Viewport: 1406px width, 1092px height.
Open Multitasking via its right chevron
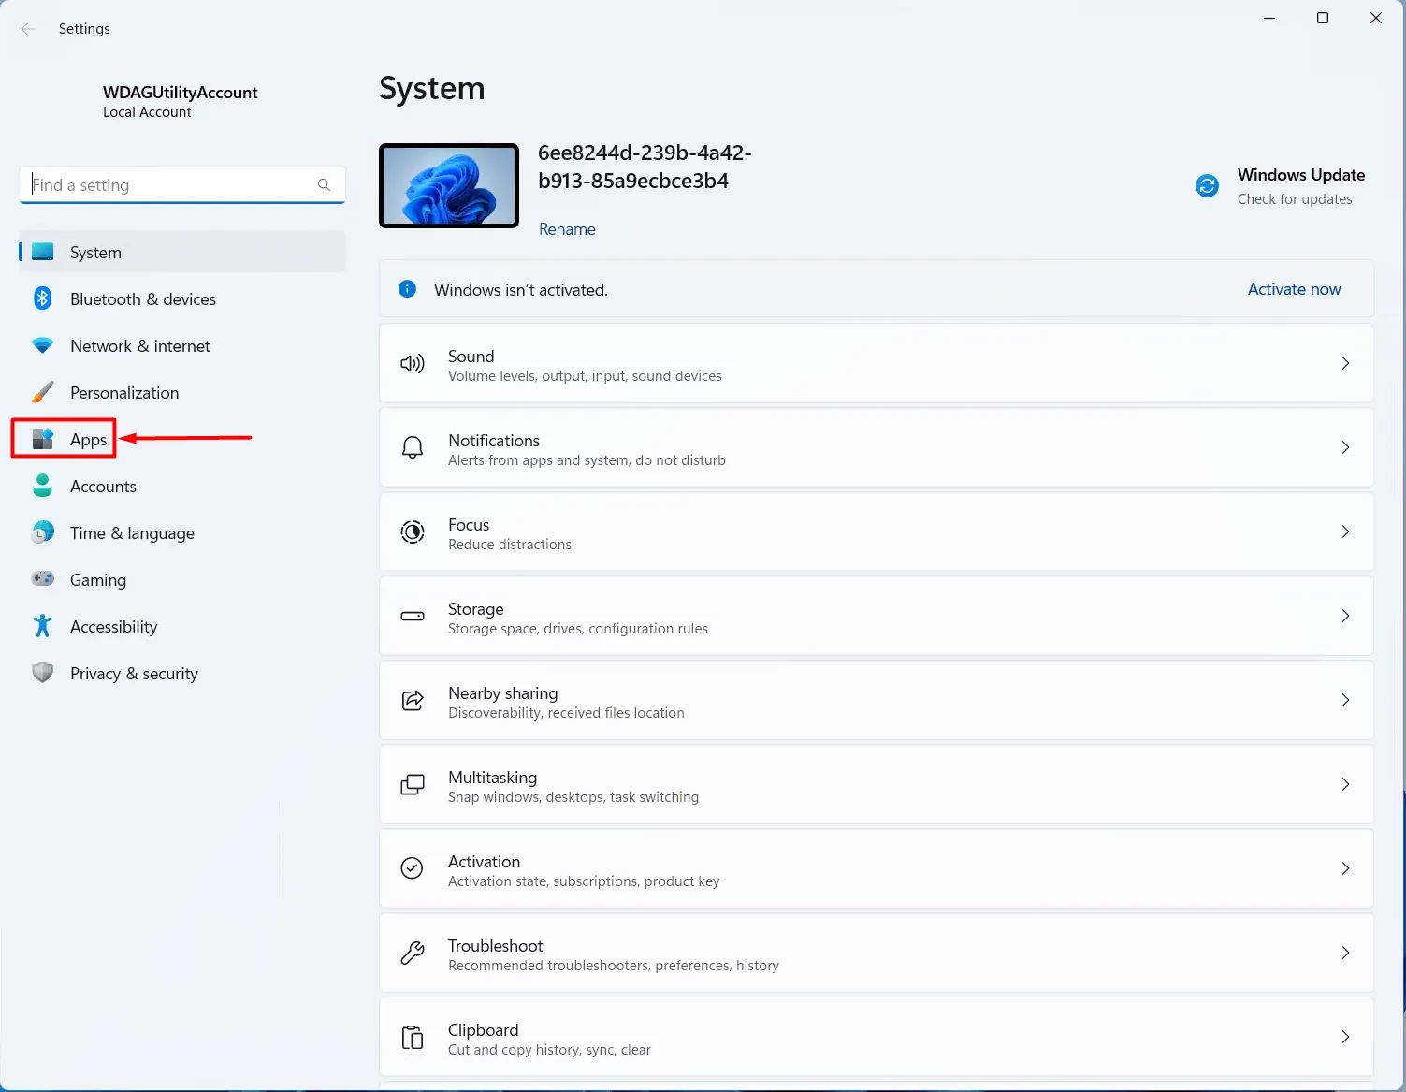pyautogui.click(x=1345, y=784)
